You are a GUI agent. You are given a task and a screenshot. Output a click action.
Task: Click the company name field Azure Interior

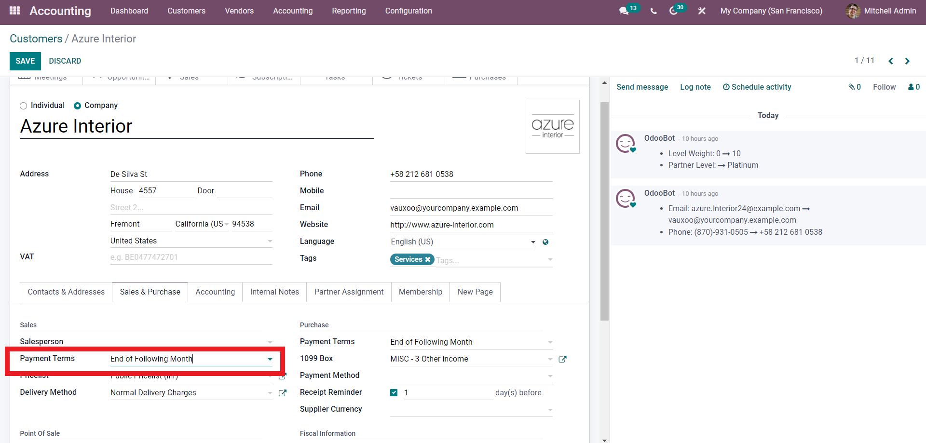coord(197,126)
